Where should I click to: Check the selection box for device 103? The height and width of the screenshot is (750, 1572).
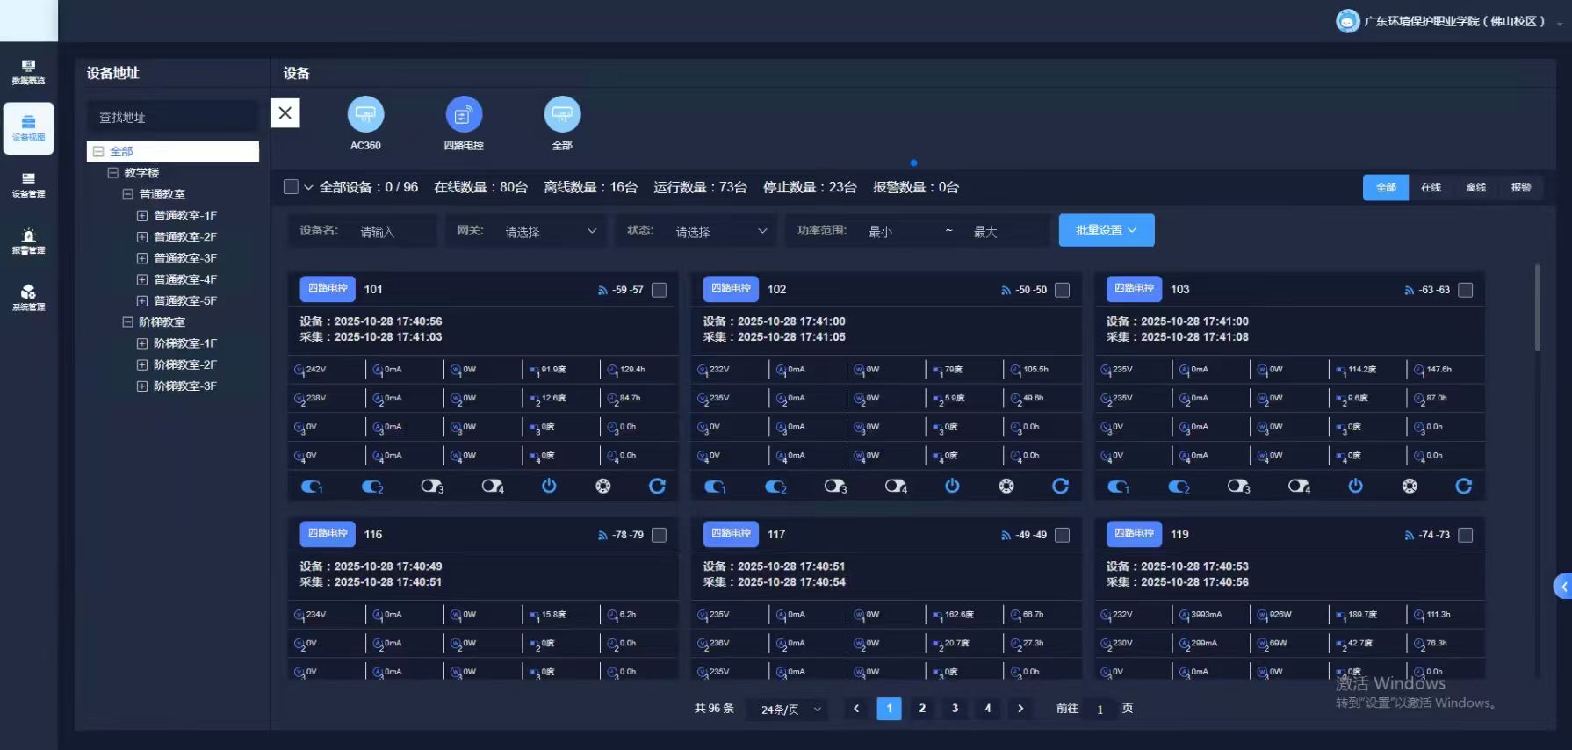[1465, 290]
